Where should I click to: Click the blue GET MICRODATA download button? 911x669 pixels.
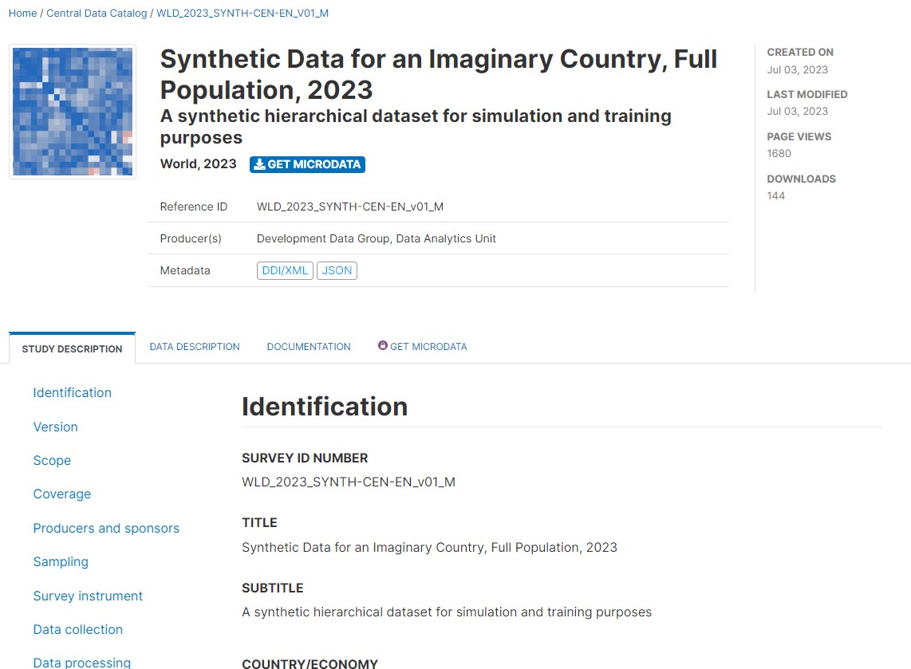tap(307, 164)
